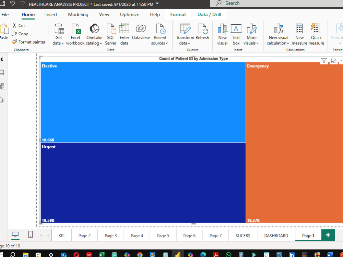The width and height of the screenshot is (343, 257).
Task: Open the Optimize tab
Action: click(130, 14)
